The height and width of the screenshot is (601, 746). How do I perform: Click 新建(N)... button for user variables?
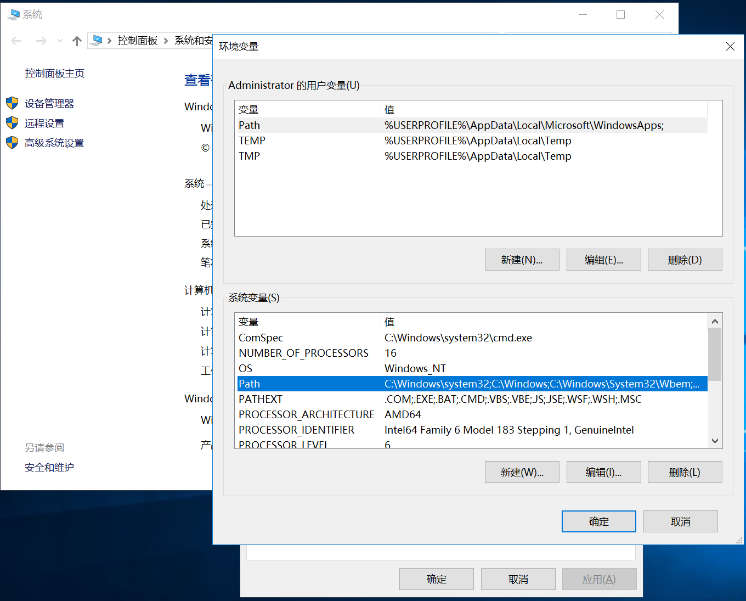coord(522,260)
